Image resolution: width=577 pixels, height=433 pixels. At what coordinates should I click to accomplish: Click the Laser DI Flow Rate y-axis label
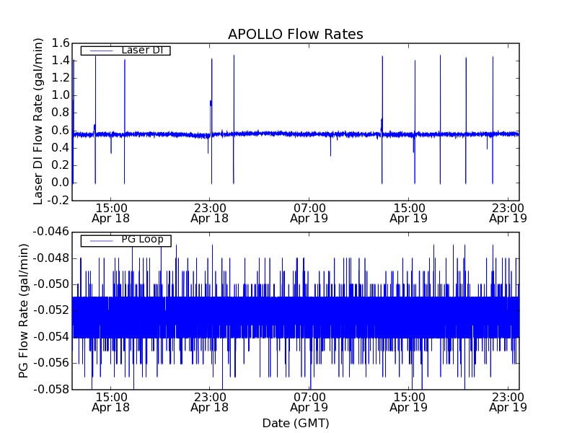(40, 121)
